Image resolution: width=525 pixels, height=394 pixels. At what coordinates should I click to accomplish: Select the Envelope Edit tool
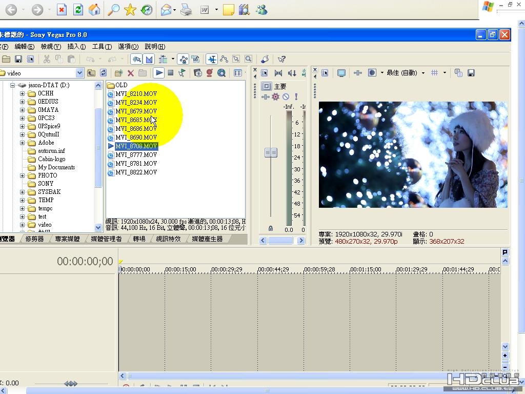(x=224, y=60)
